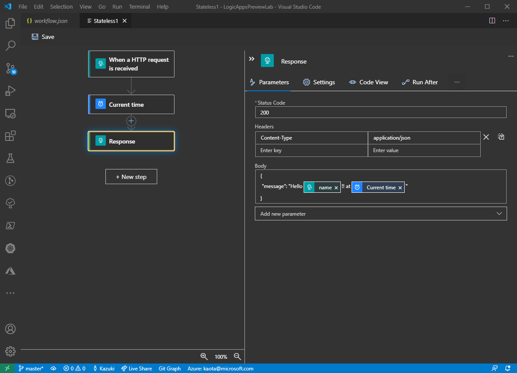Open the Manage gear menu
The image size is (517, 373).
pos(10,351)
